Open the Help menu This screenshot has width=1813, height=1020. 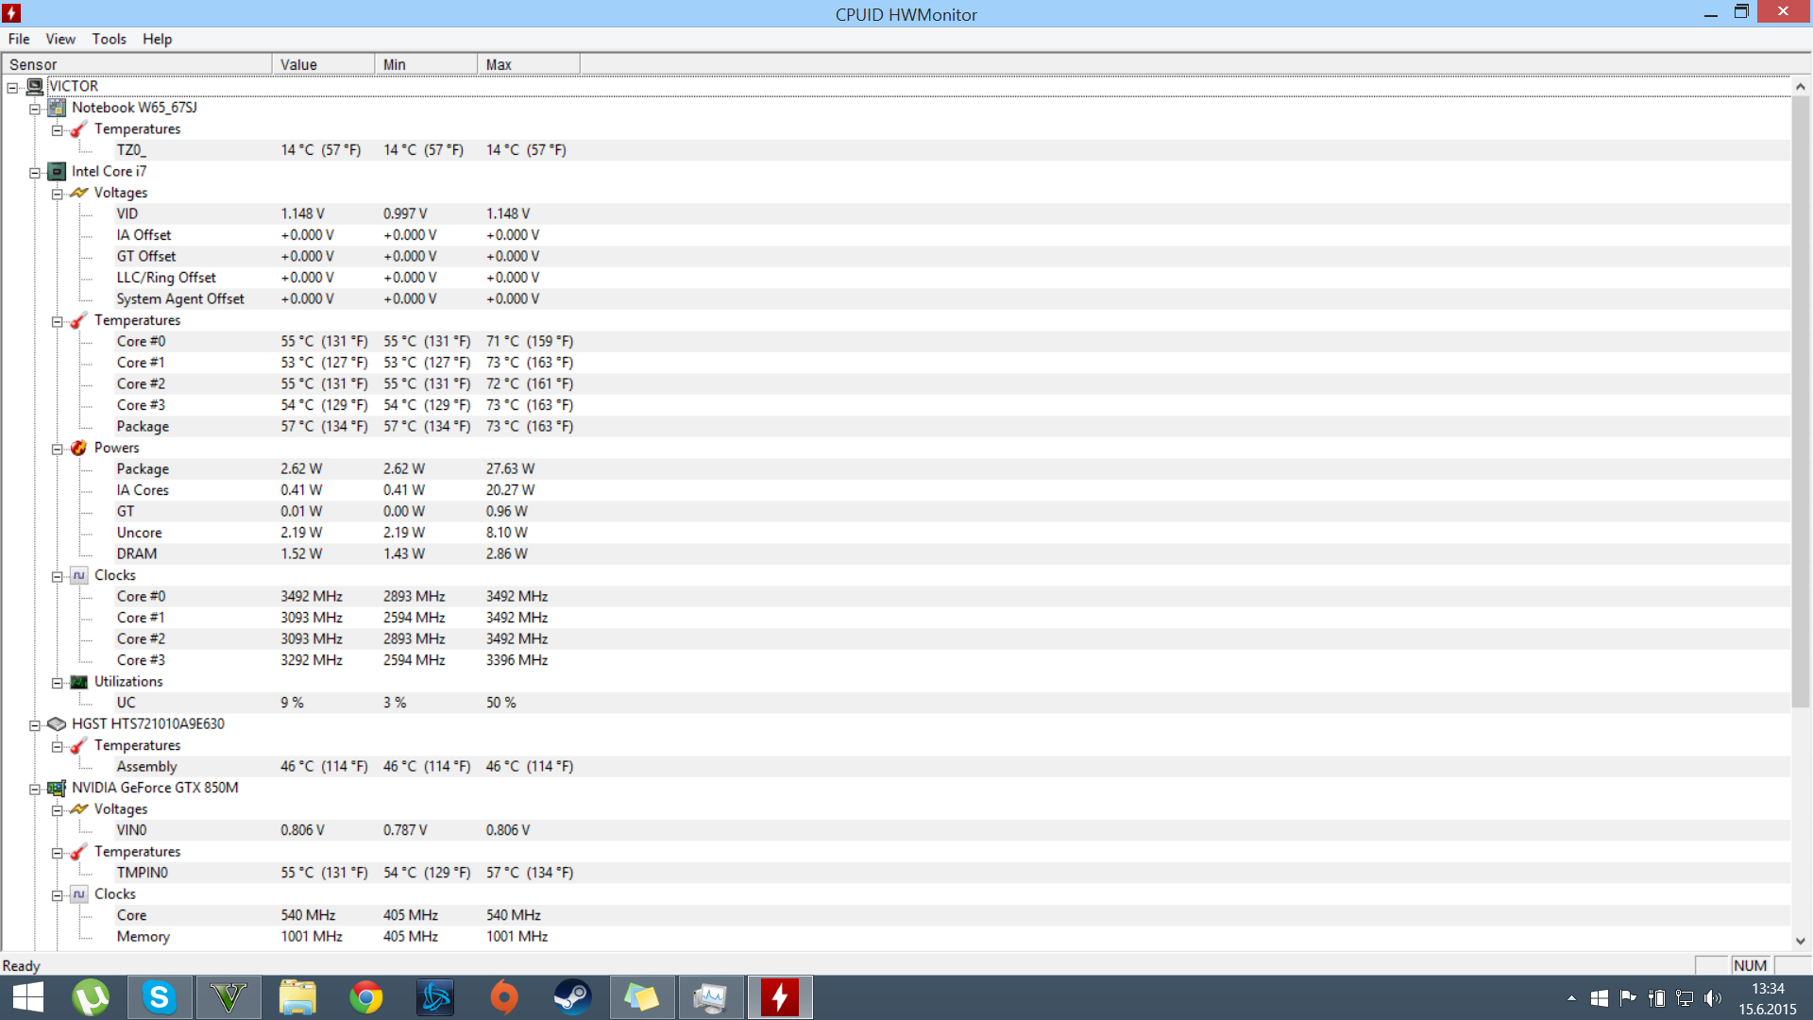(158, 39)
